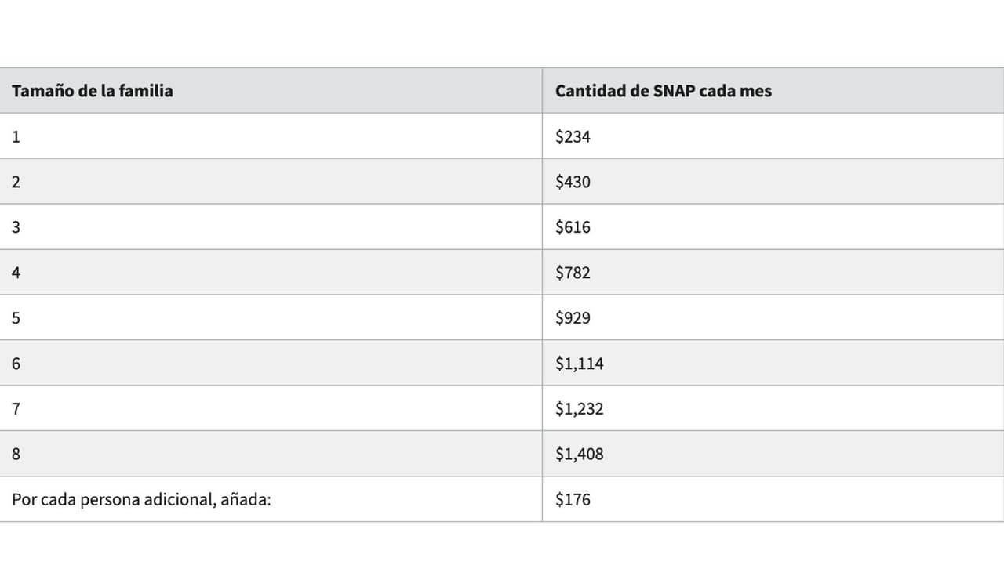Click the $176 additional person amount

pos(573,500)
